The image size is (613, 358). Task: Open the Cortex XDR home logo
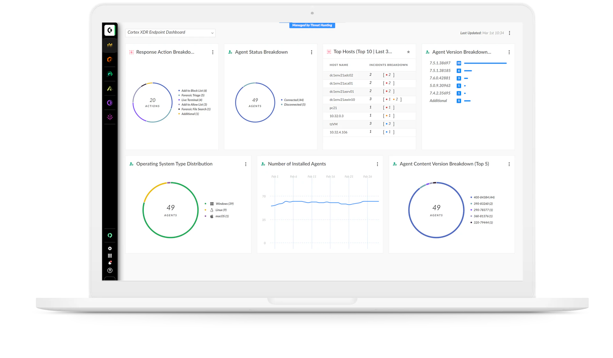pos(110,30)
